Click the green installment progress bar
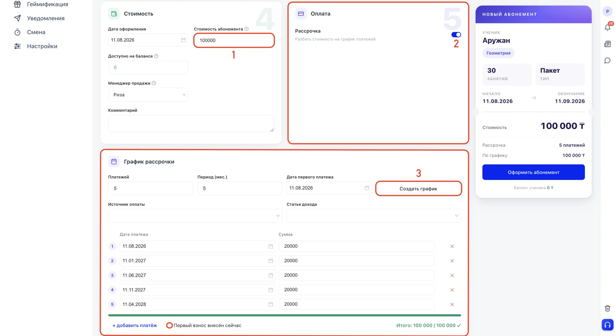The width and height of the screenshot is (615, 336). (x=285, y=315)
